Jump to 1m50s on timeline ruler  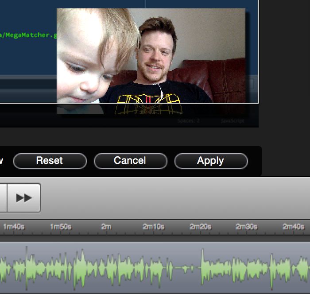(x=61, y=227)
